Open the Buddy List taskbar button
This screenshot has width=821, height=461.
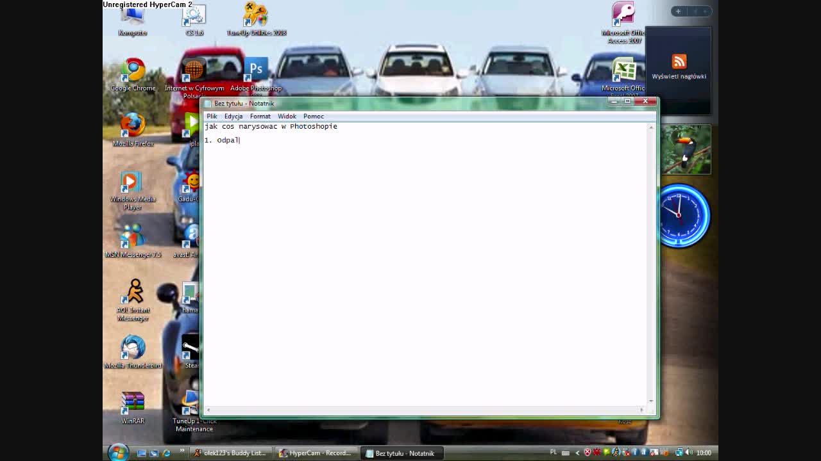230,453
